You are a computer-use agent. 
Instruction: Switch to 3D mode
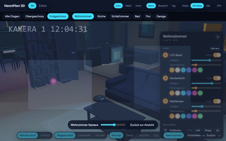pos(32,6)
